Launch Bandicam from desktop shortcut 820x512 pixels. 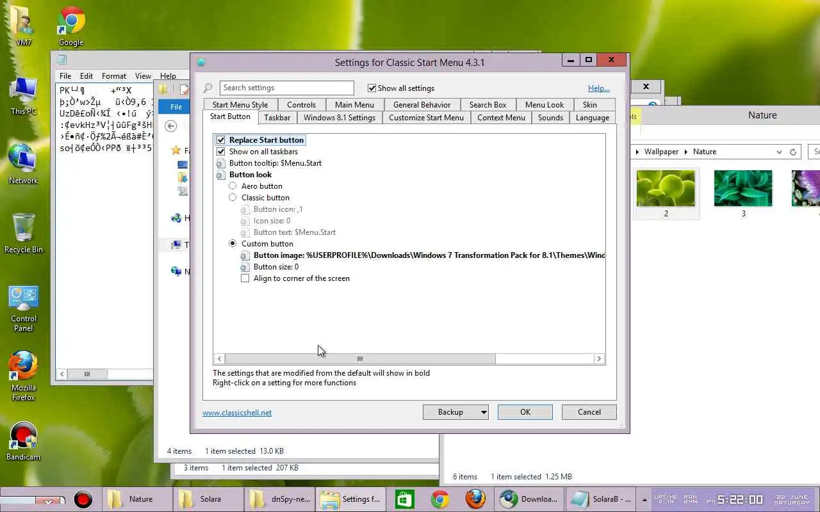(x=24, y=442)
